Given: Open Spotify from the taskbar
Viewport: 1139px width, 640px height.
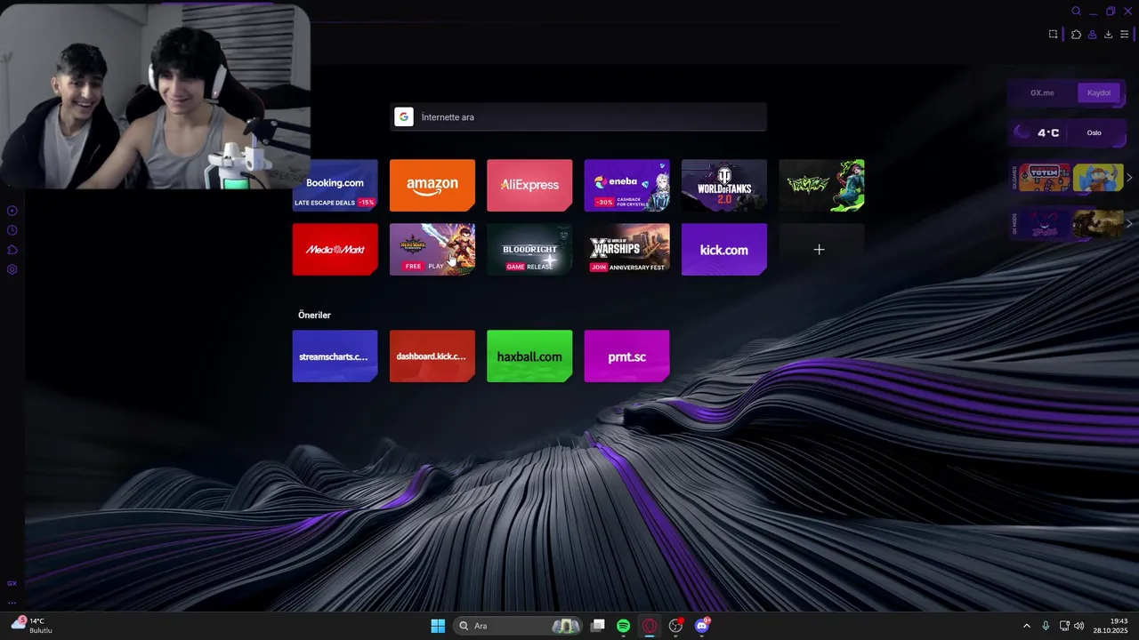Looking at the screenshot, I should coord(623,626).
